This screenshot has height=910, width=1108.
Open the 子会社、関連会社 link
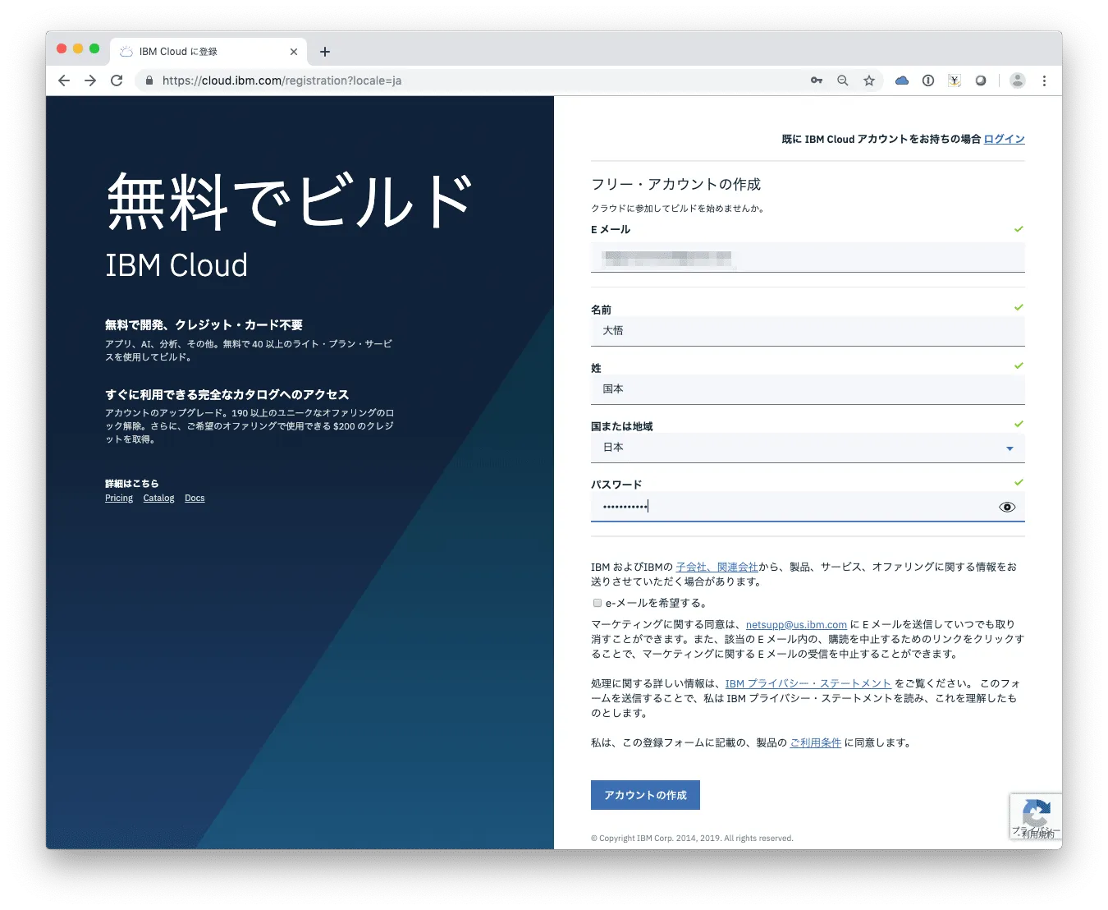717,567
